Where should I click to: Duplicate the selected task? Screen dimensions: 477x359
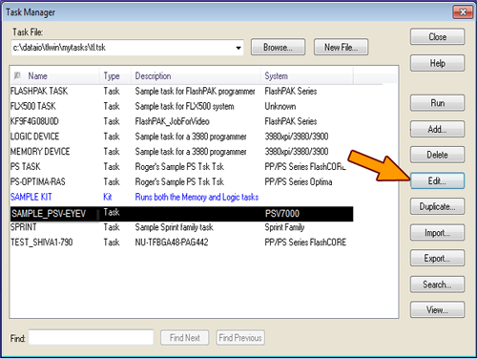point(437,206)
